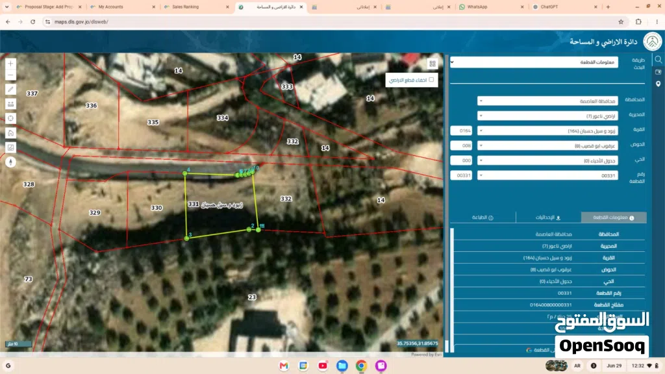Open the home extent map tool
The width and height of the screenshot is (665, 374).
pyautogui.click(x=10, y=133)
